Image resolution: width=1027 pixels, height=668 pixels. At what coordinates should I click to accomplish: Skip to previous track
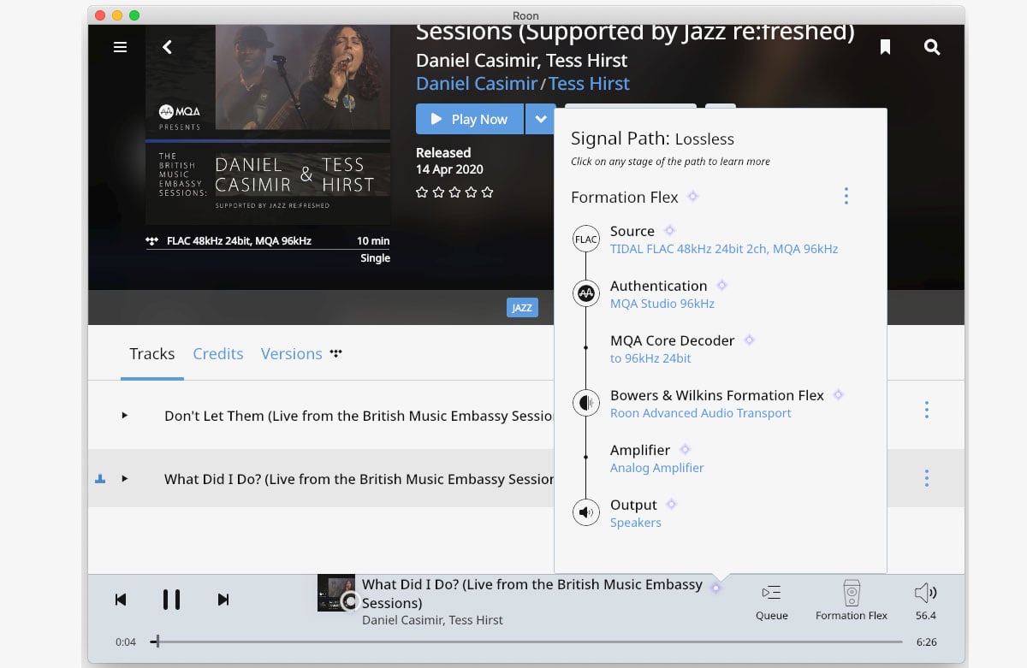121,600
